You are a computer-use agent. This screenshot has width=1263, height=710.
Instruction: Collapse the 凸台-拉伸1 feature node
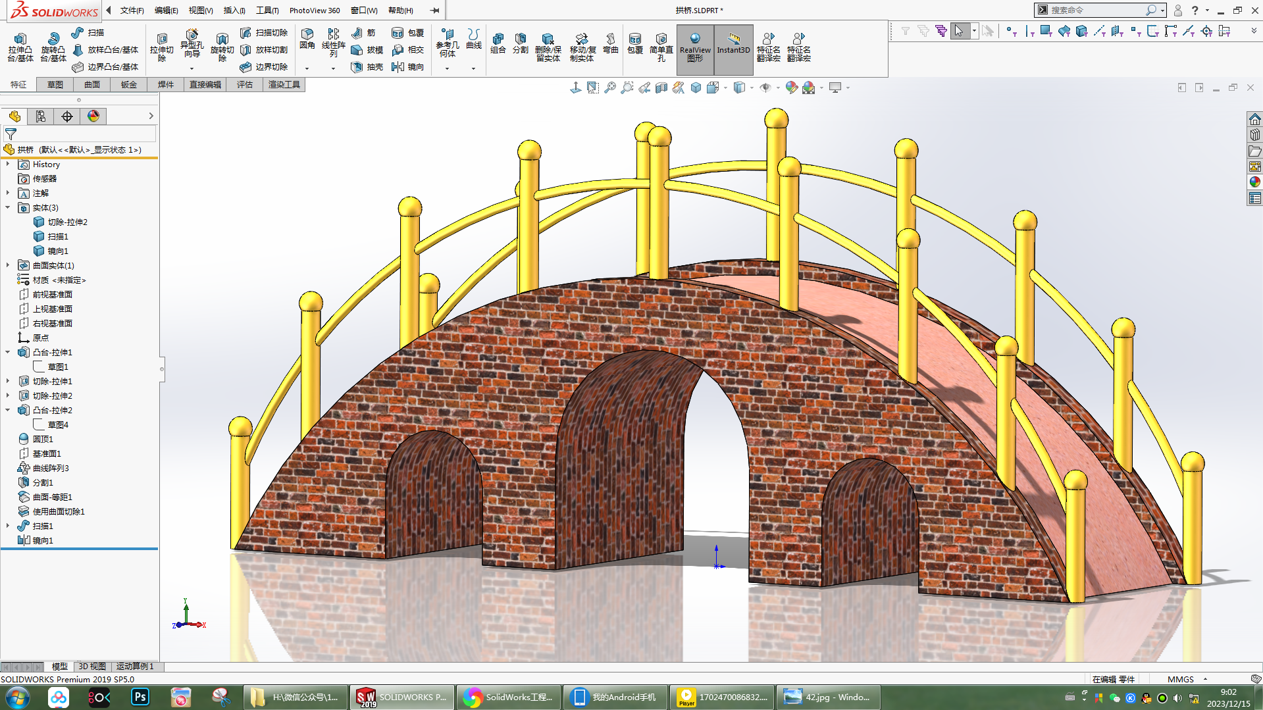8,353
